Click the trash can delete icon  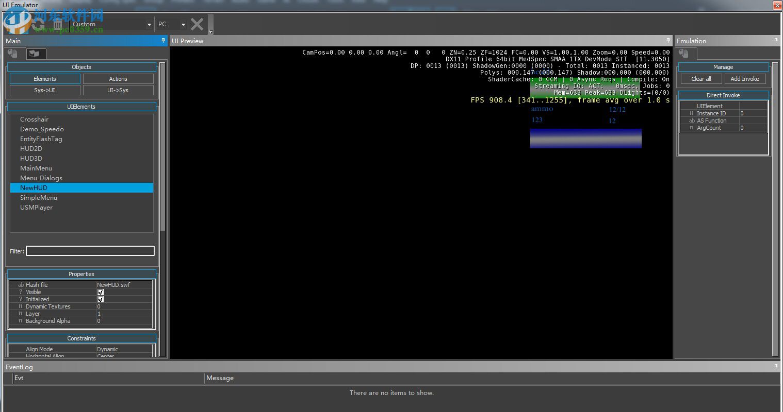click(x=58, y=24)
